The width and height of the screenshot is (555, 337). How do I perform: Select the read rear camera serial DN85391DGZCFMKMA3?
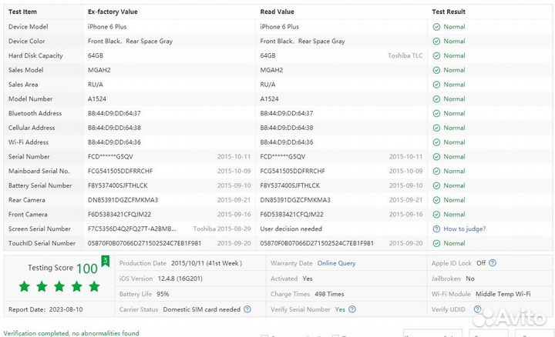point(295,200)
